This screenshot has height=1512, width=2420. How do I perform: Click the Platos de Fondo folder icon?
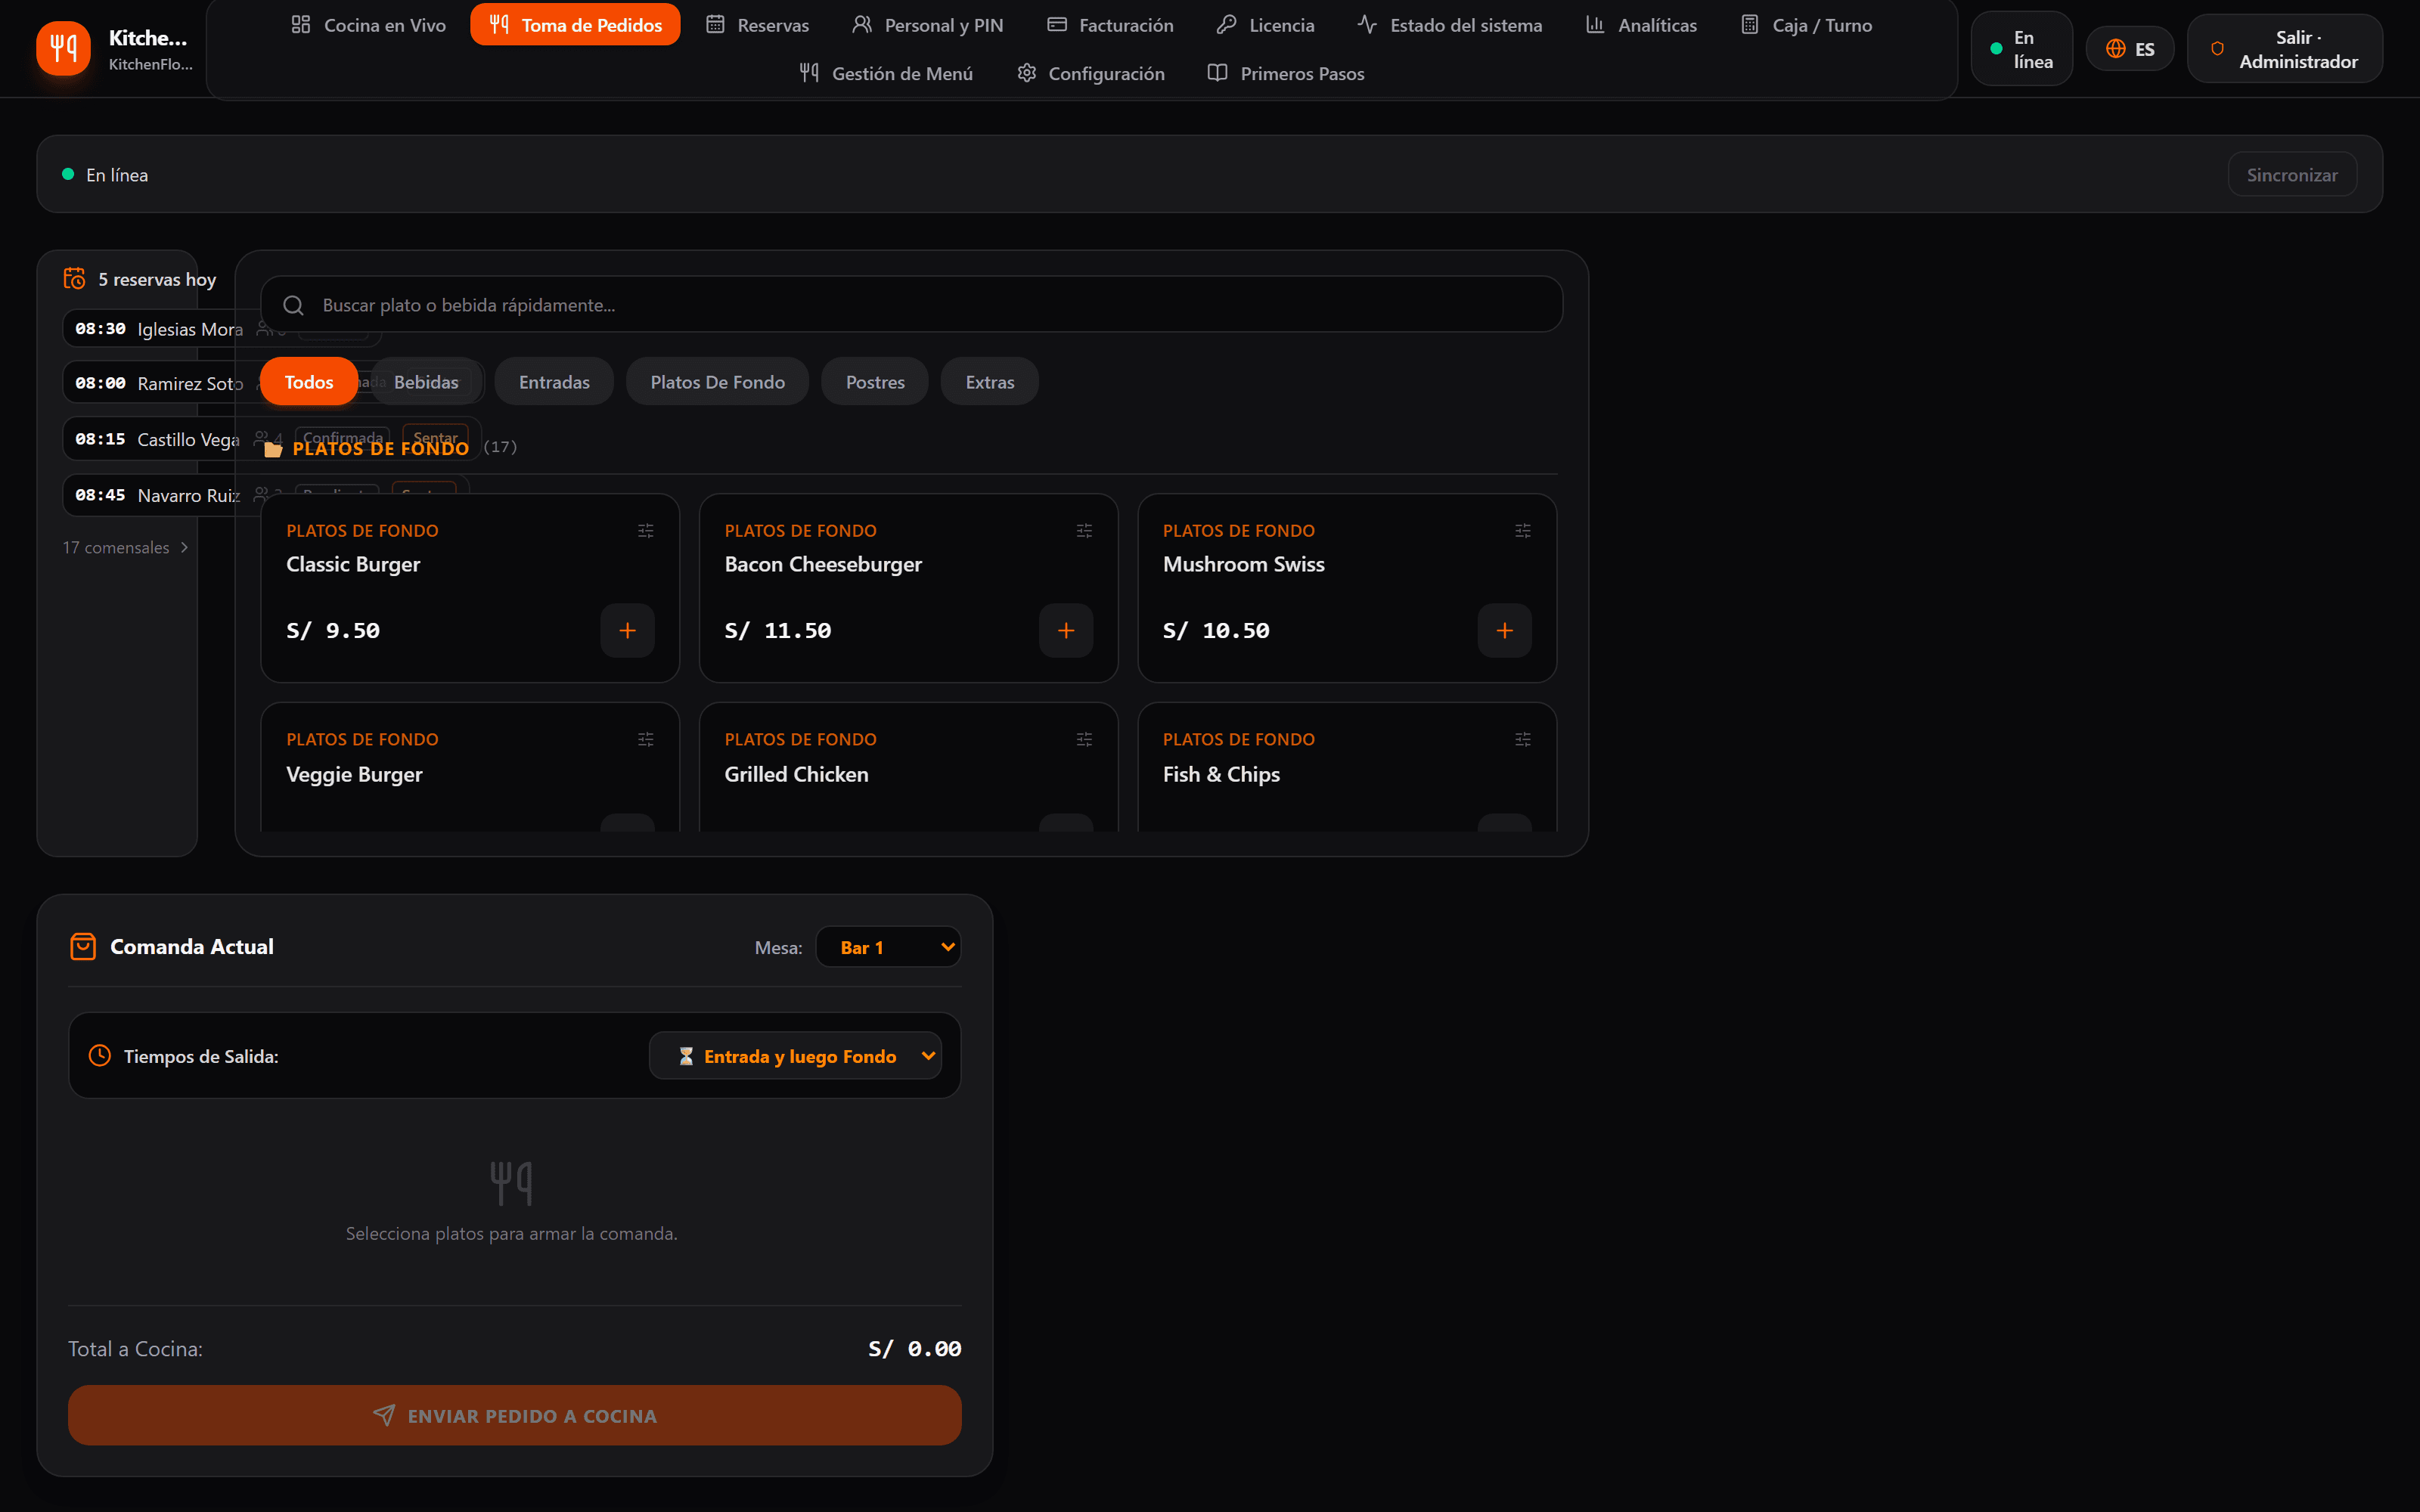[273, 449]
